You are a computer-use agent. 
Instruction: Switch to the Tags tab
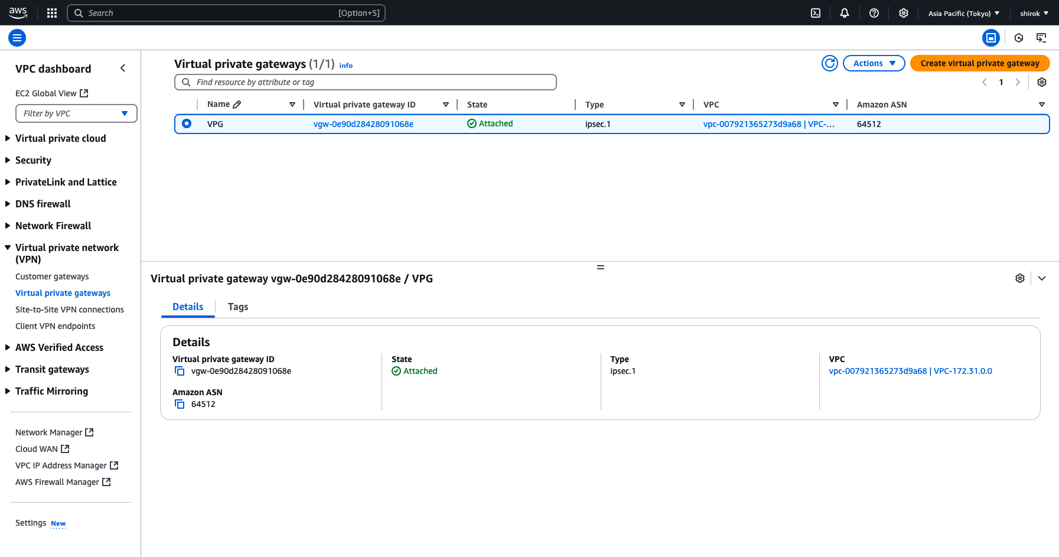(238, 307)
